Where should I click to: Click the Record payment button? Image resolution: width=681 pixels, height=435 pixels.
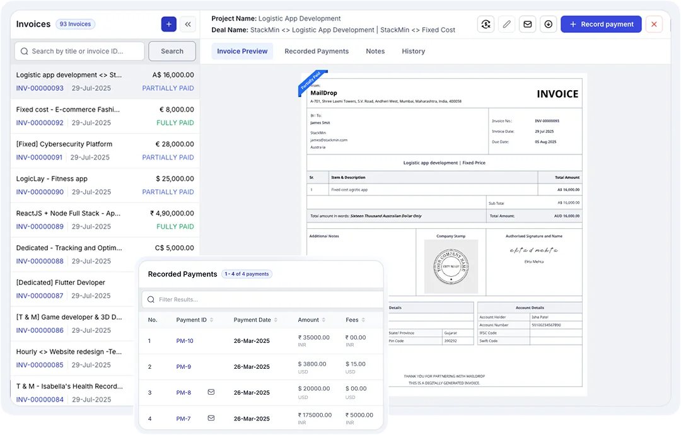tap(601, 25)
